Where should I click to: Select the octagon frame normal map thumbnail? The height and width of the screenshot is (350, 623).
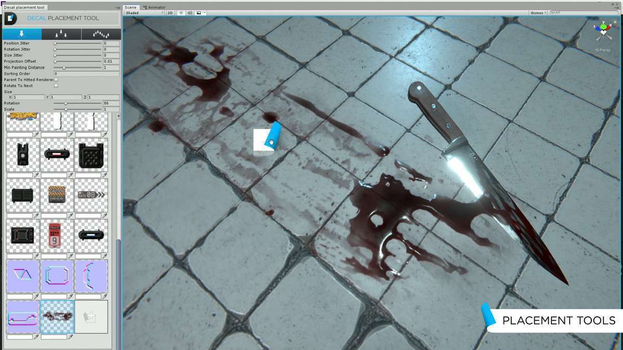(x=57, y=276)
